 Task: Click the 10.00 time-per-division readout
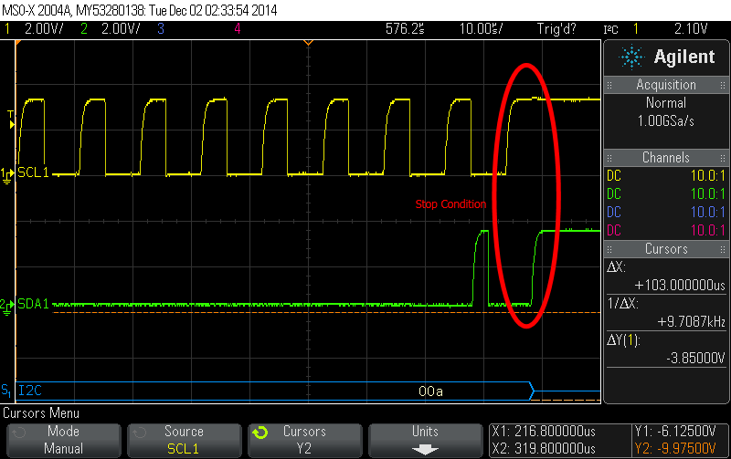coord(482,29)
